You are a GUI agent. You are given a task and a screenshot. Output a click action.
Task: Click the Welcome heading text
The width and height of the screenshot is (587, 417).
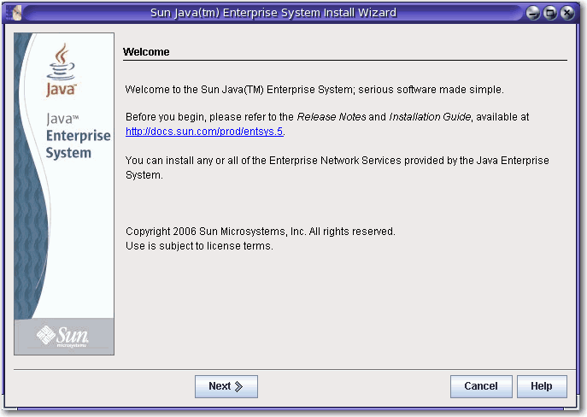[x=146, y=51]
